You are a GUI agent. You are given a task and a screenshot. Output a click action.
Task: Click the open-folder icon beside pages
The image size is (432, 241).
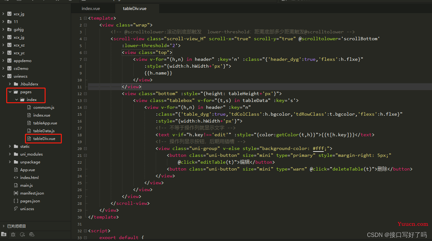pos(16,92)
